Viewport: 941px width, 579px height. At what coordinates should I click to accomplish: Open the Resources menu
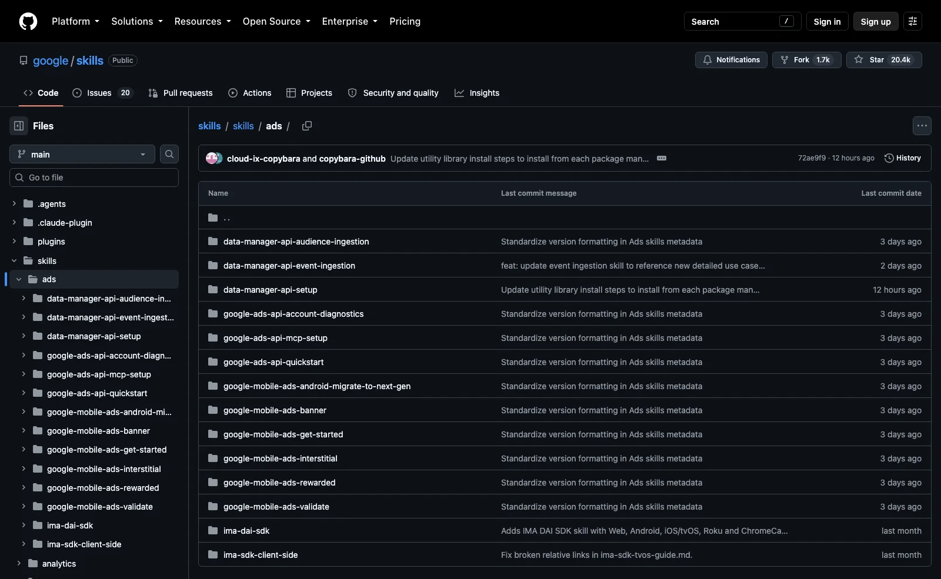pos(203,21)
